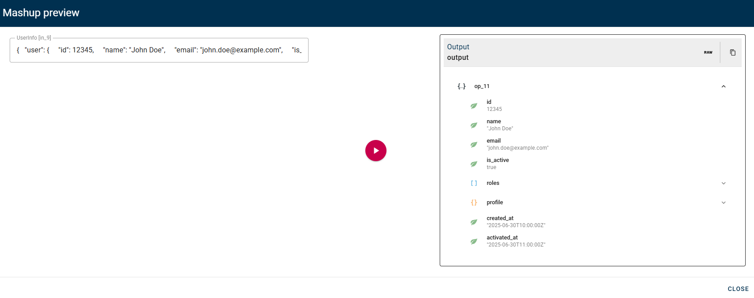Viewport: 754px width, 298px height.
Task: Click into the UserInfo JSON input field
Action: (x=159, y=50)
